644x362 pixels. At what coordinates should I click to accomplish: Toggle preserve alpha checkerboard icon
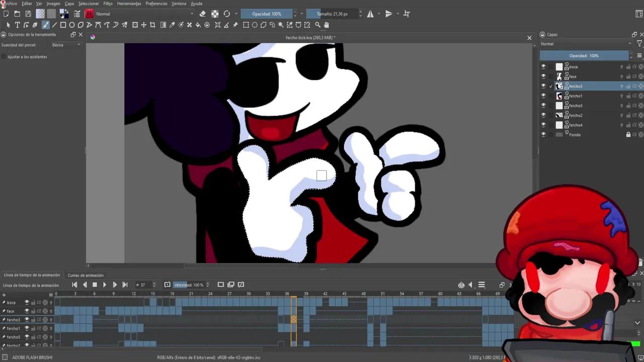tap(215, 14)
